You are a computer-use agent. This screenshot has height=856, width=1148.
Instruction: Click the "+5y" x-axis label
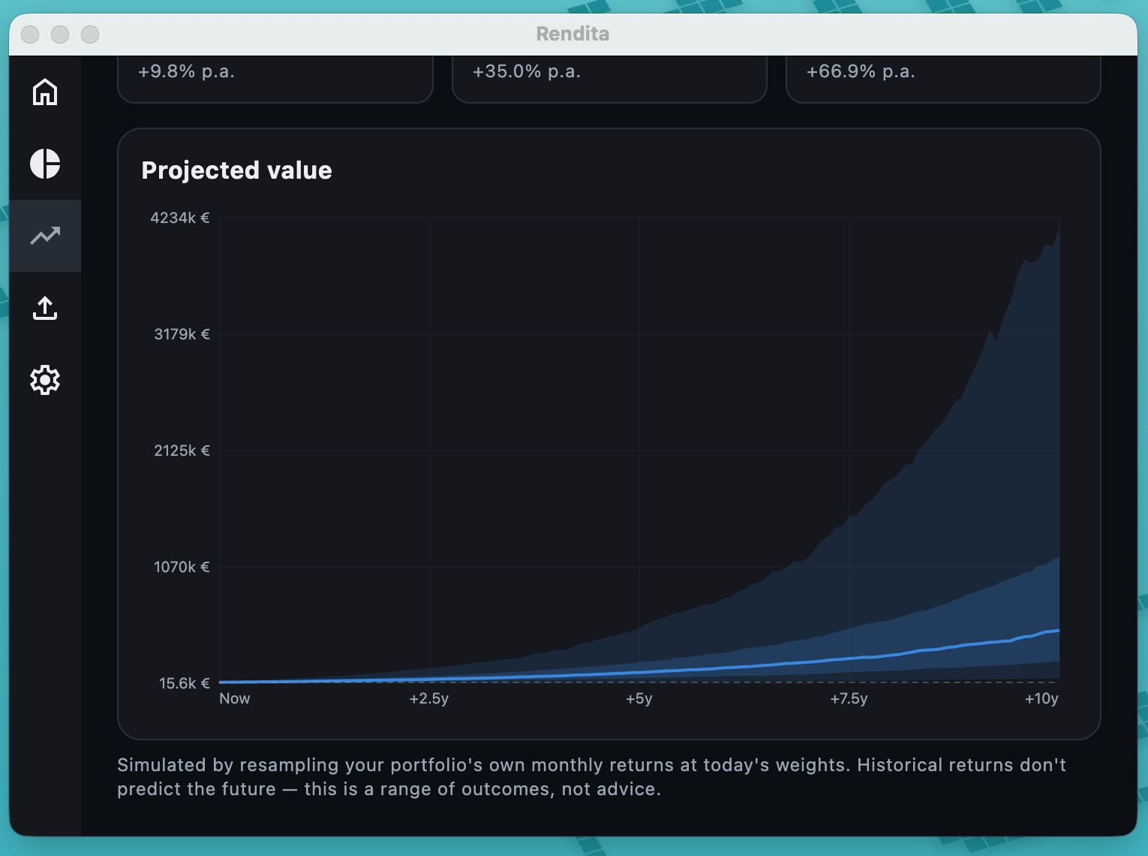tap(639, 698)
